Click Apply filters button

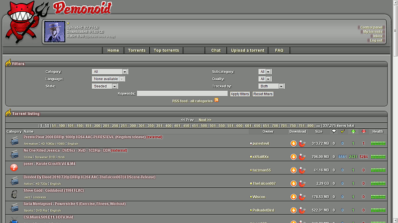click(240, 94)
